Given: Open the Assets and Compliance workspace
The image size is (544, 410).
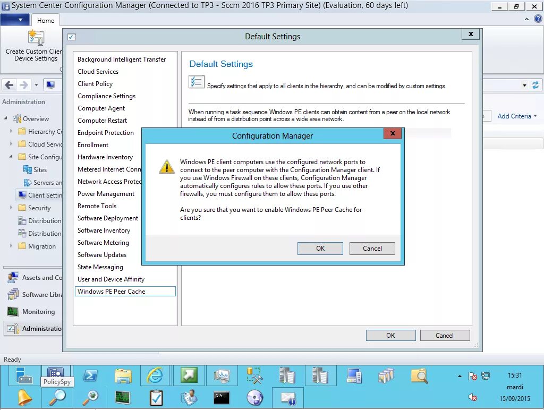Looking at the screenshot, I should click(35, 278).
